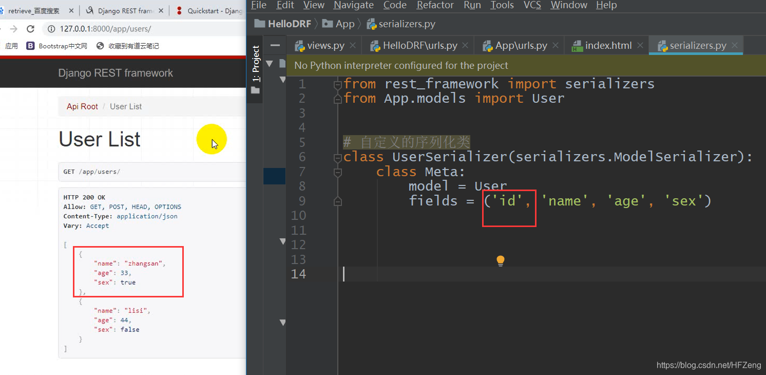Close the serializers.py tab
Image resolution: width=766 pixels, height=375 pixels.
pos(735,46)
